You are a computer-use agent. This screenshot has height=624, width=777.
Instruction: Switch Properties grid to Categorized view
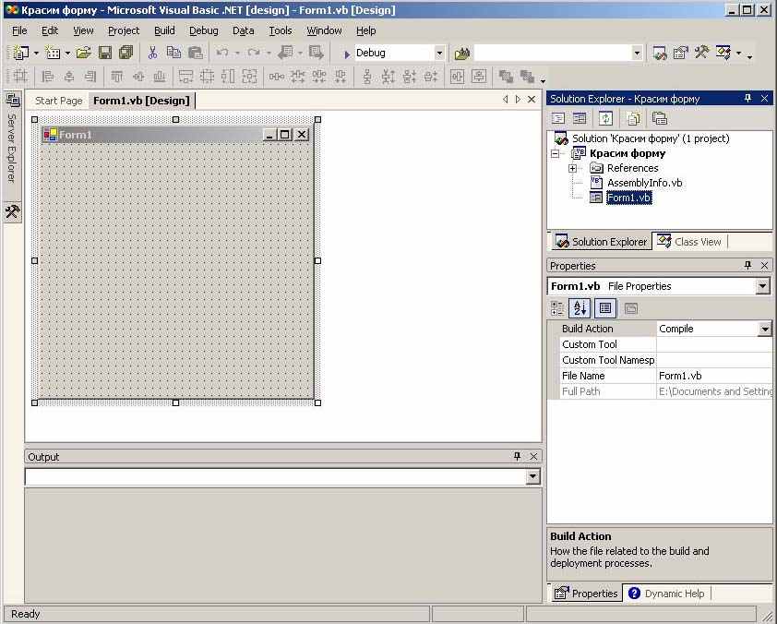pos(557,308)
